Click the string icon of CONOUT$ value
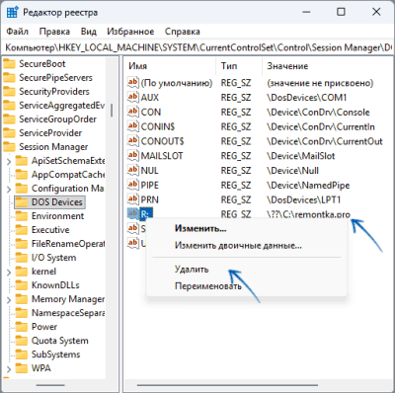Viewport: 395px width, 393px height. click(x=133, y=141)
